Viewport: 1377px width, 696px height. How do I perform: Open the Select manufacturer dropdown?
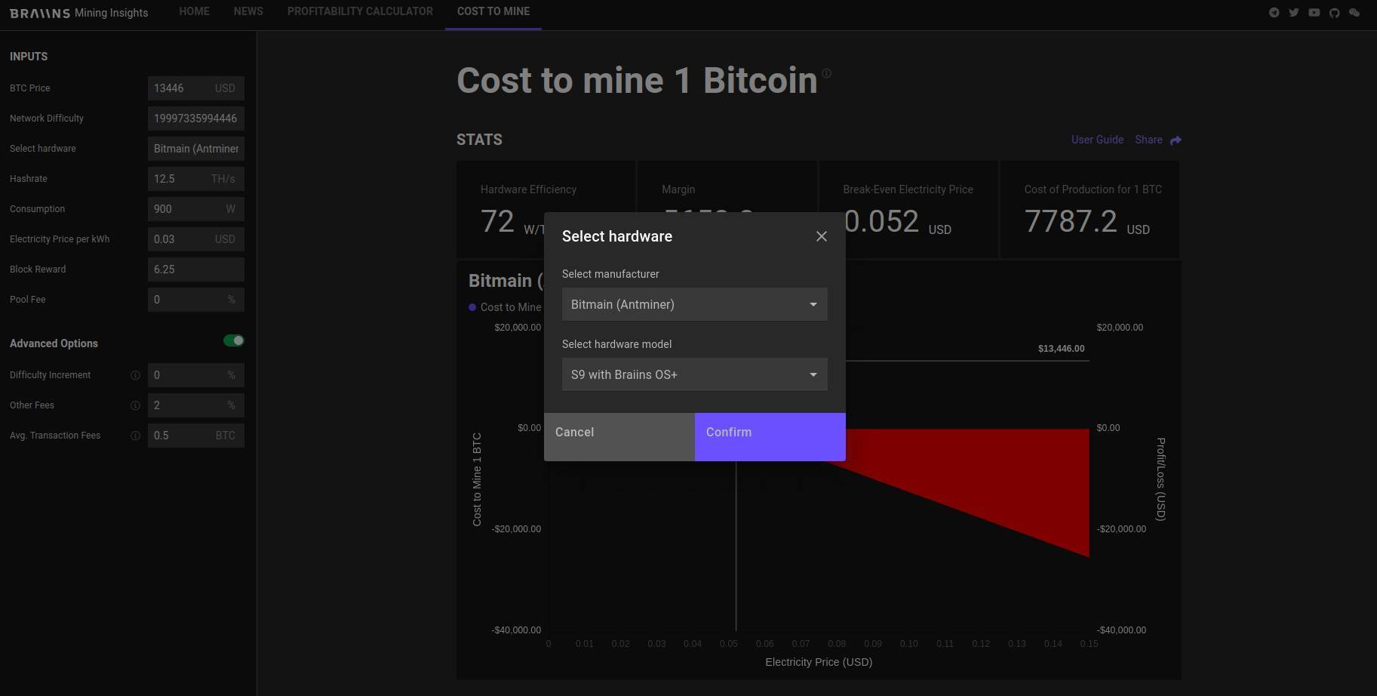coord(693,304)
